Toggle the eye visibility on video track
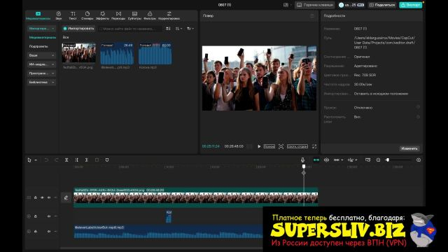The height and width of the screenshot is (252, 448). 42,197
